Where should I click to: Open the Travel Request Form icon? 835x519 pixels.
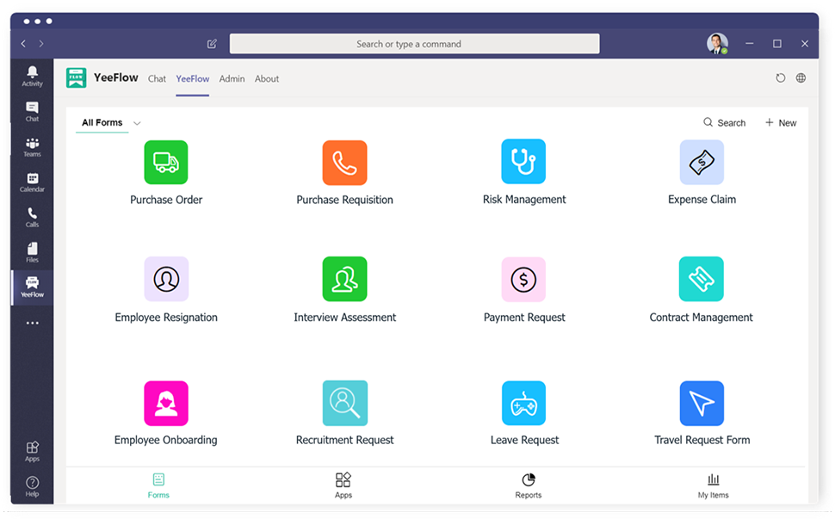(702, 403)
